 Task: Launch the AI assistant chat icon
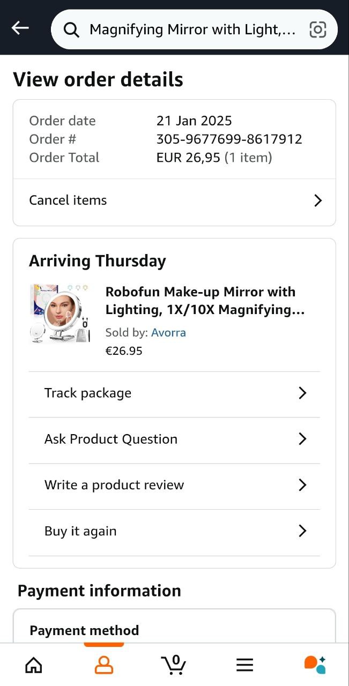click(315, 665)
